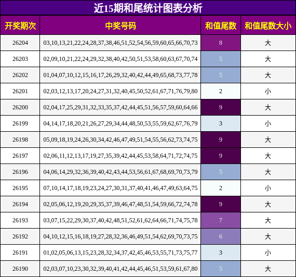This screenshot has height=277, width=296.
Task: Click the 大 size cell in row 26193
Action: pyautogui.click(x=268, y=220)
